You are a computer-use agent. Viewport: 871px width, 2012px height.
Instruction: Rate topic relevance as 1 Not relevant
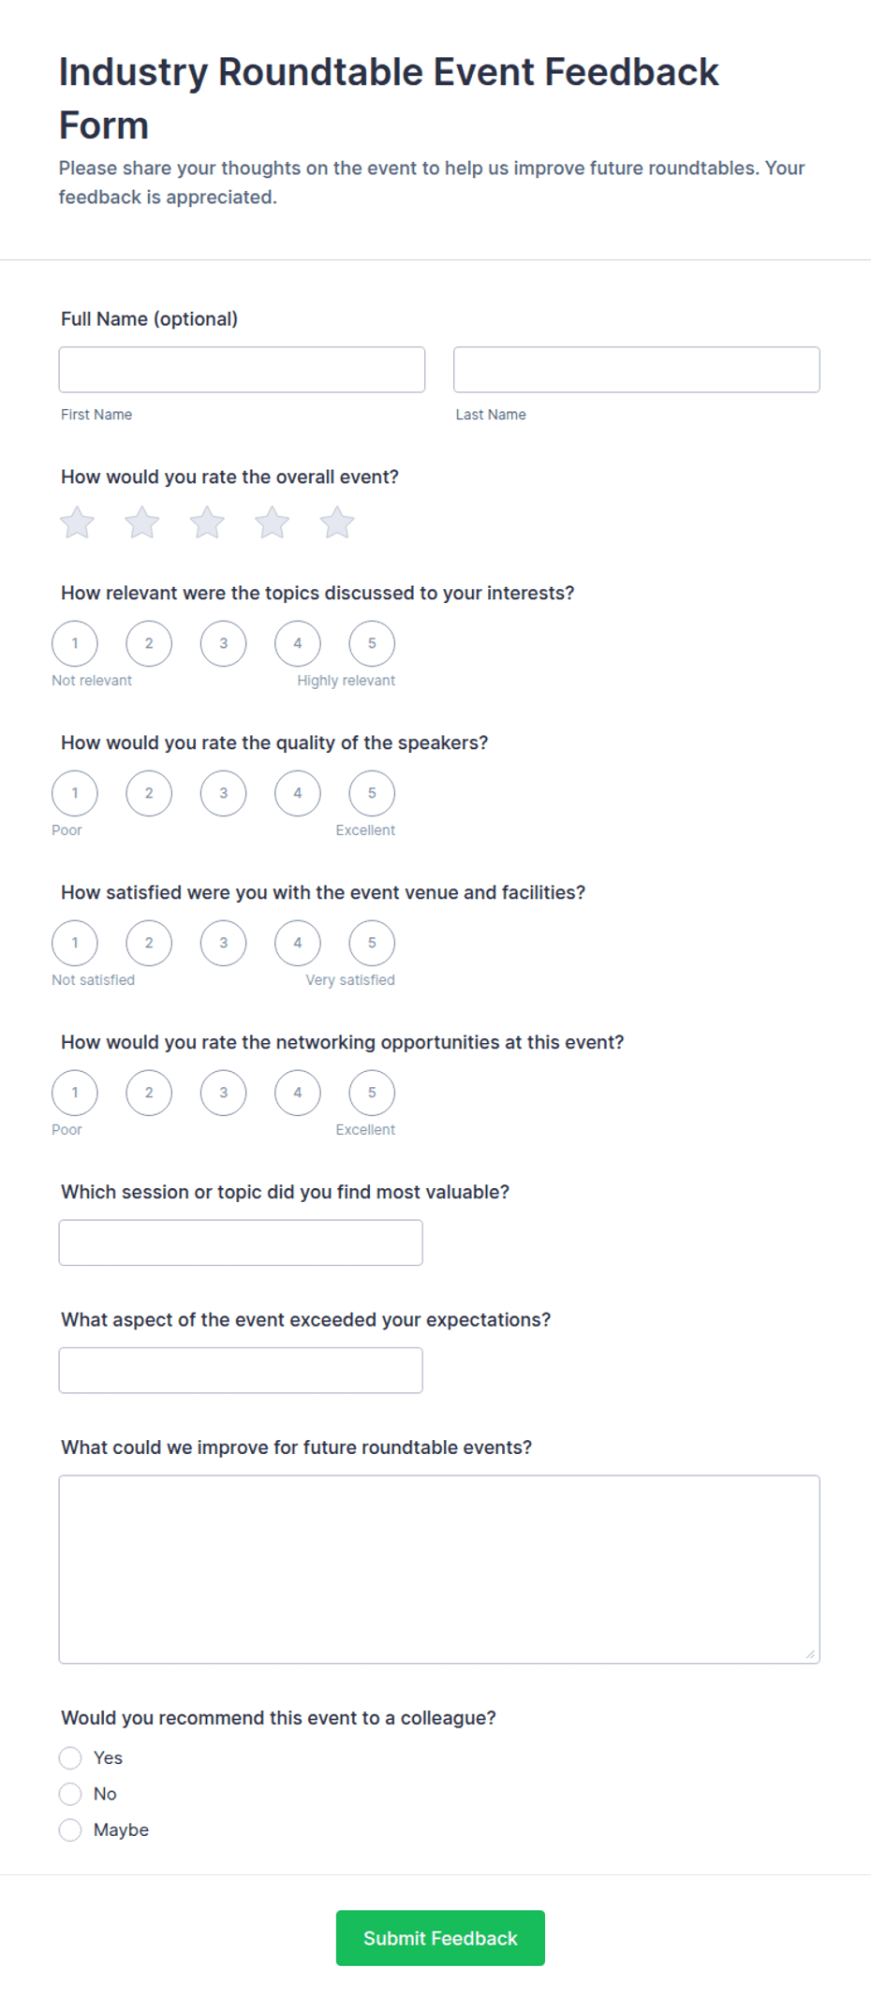coord(75,643)
